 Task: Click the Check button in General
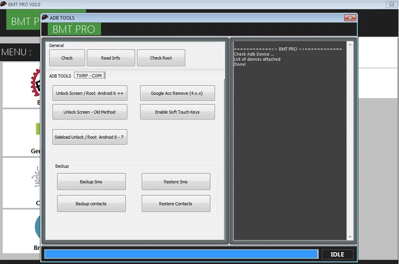click(x=67, y=58)
